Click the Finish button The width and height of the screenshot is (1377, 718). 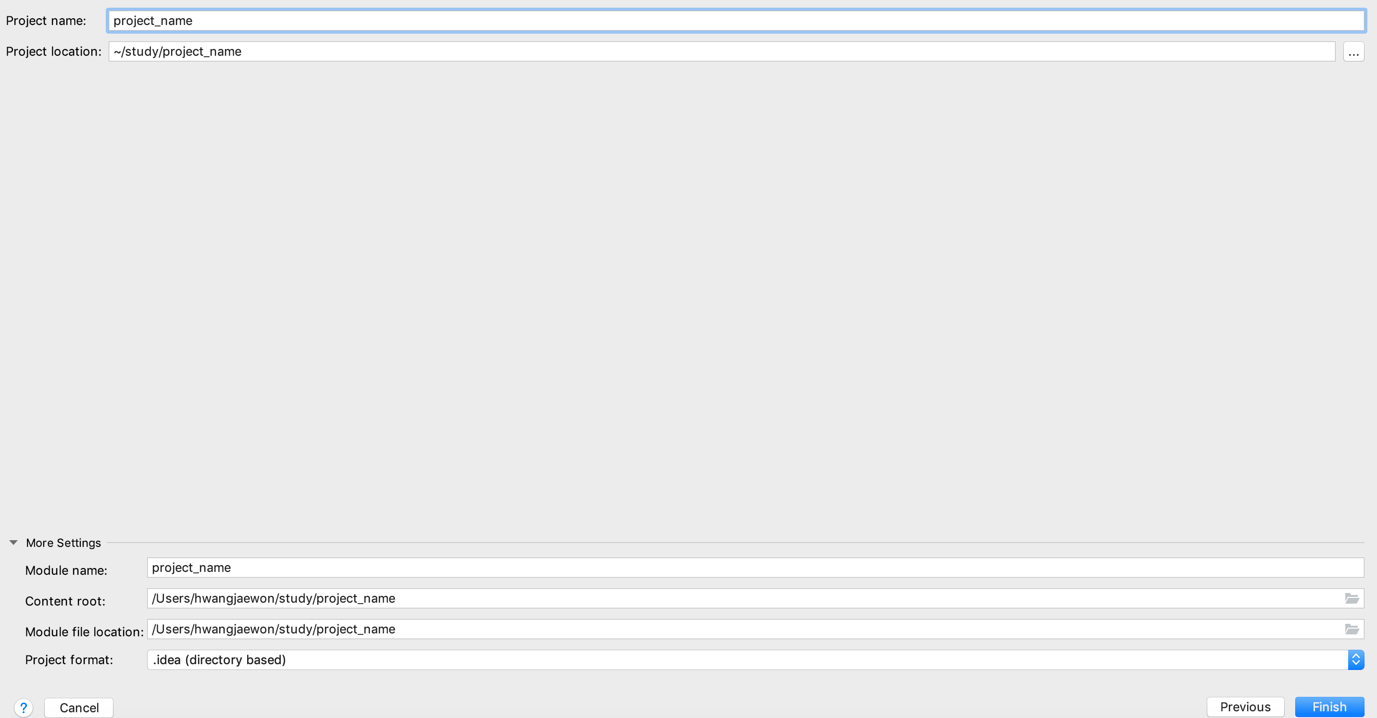click(1329, 707)
